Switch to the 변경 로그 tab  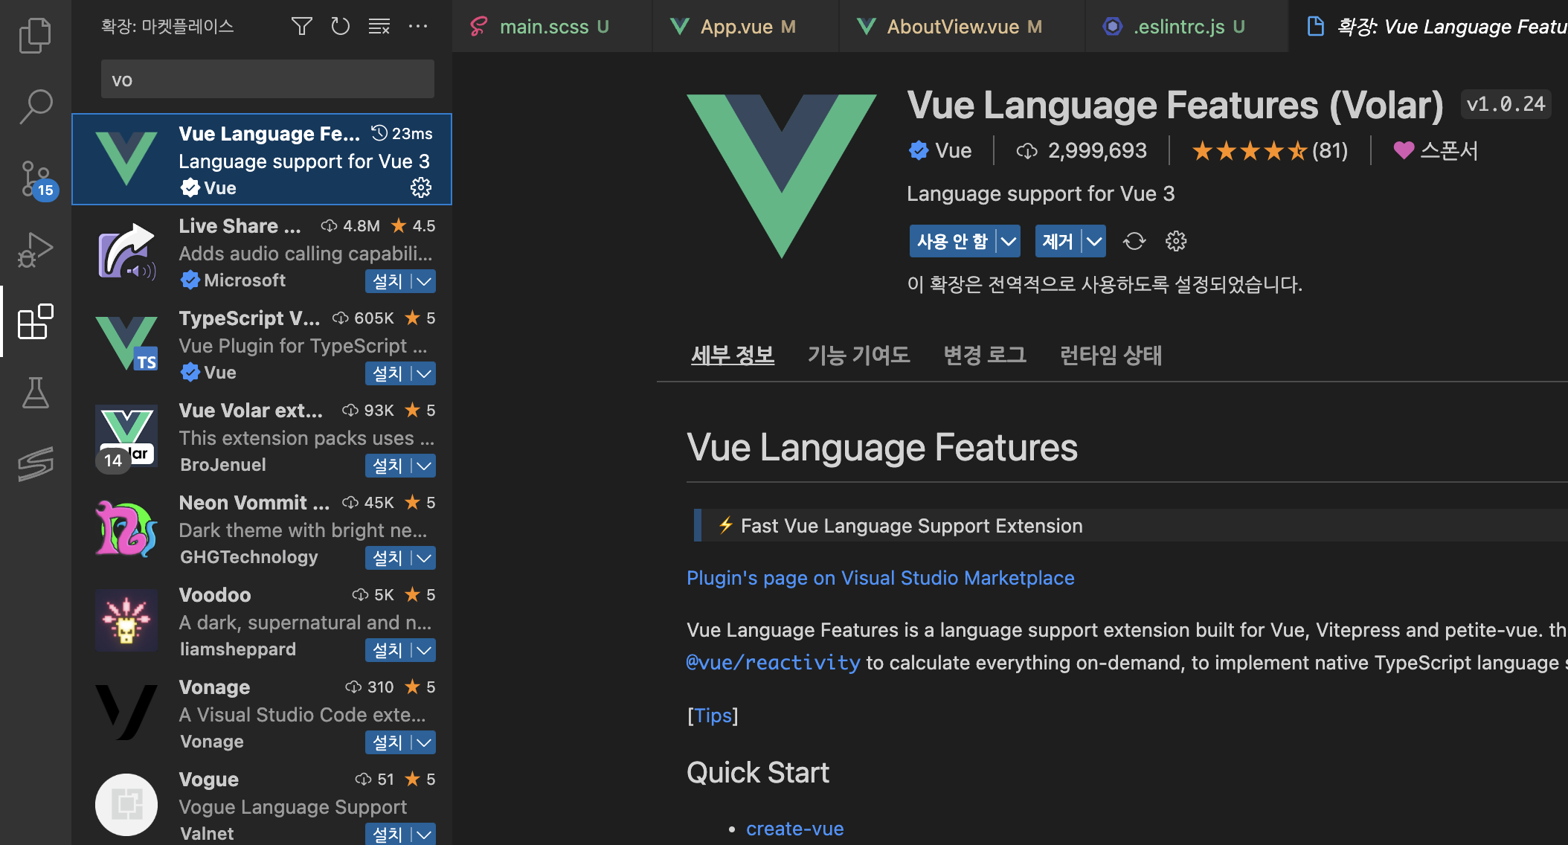(984, 355)
